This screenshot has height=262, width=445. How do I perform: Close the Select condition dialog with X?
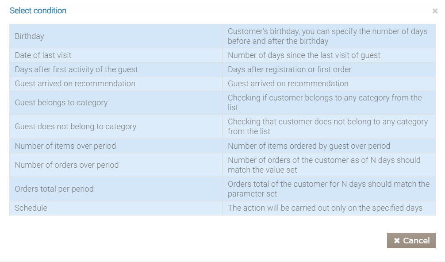[x=435, y=11]
